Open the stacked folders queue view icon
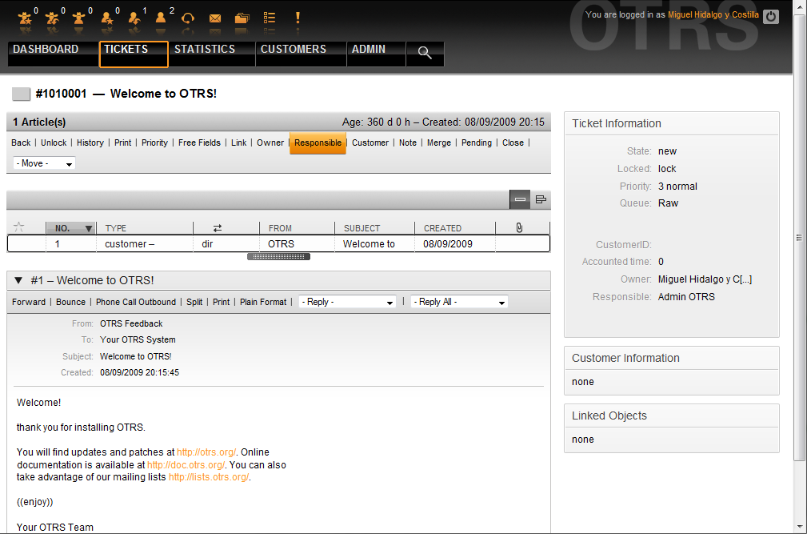Screen dimensions: 807x534 pyautogui.click(x=242, y=18)
